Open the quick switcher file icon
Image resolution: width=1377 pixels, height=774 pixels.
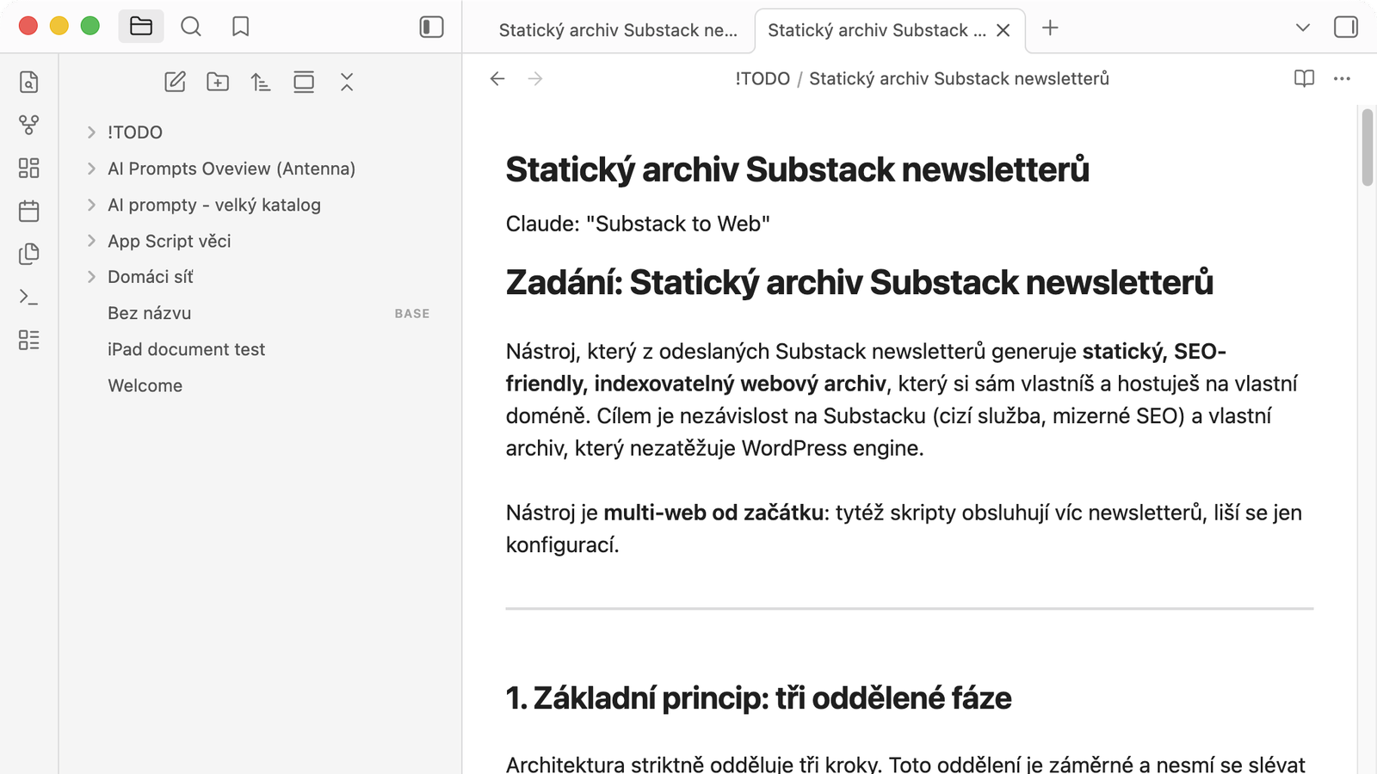click(28, 82)
